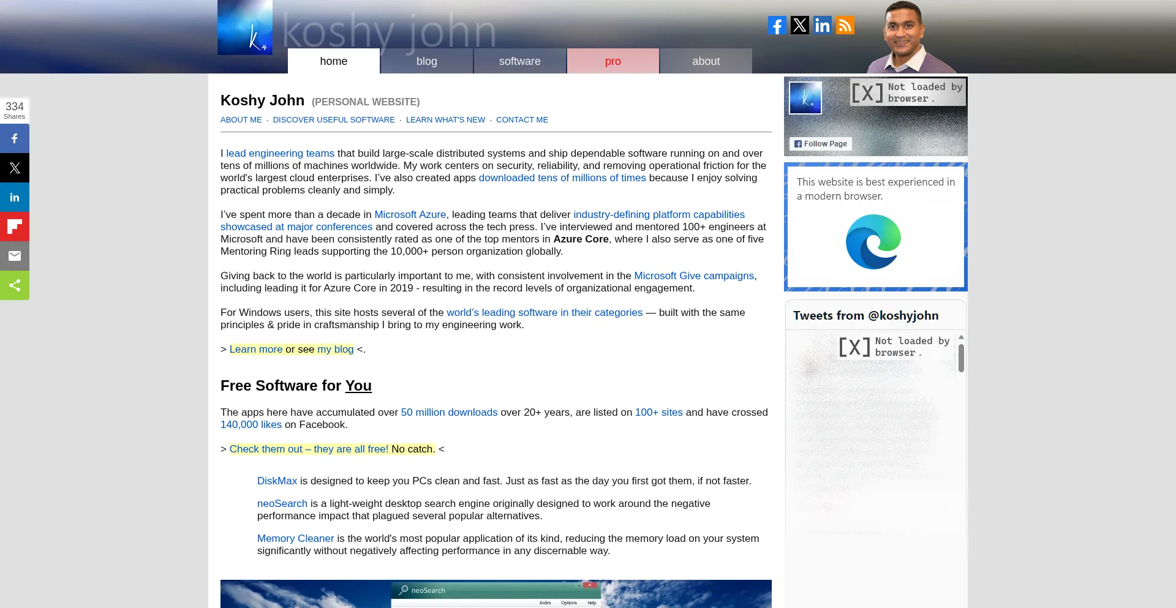Open 'world's leading software in their categories' link
Image resolution: width=1176 pixels, height=608 pixels.
(545, 313)
